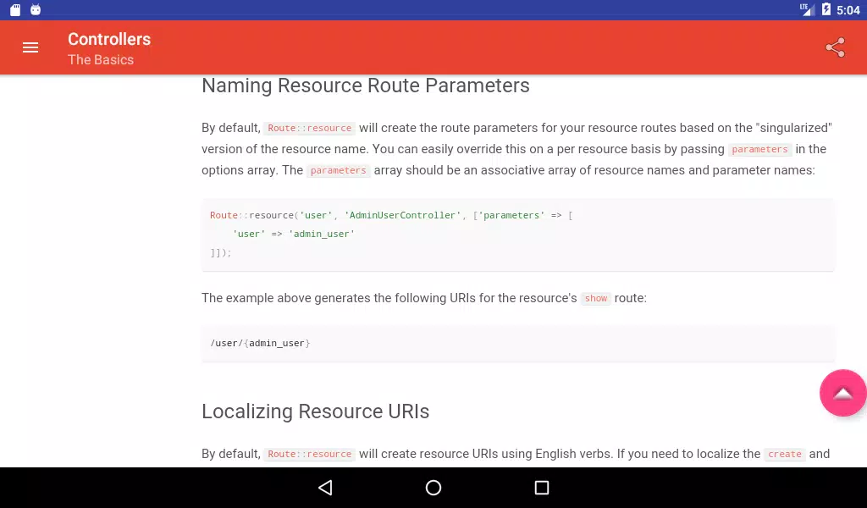The image size is (867, 508).
Task: Tap the battery charging indicator
Action: click(x=826, y=9)
